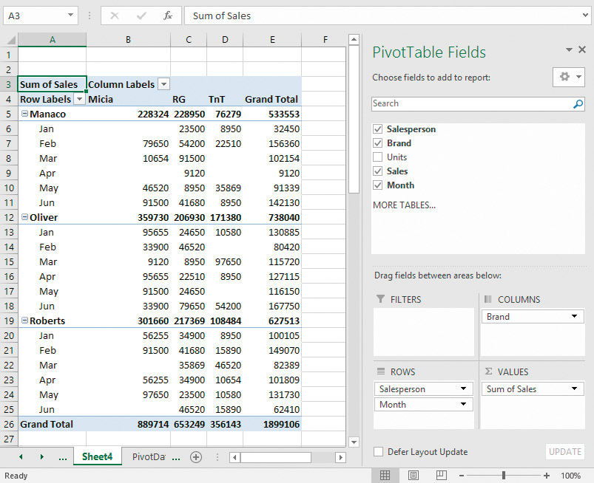Open the Row Labels filter dropdown

80,99
